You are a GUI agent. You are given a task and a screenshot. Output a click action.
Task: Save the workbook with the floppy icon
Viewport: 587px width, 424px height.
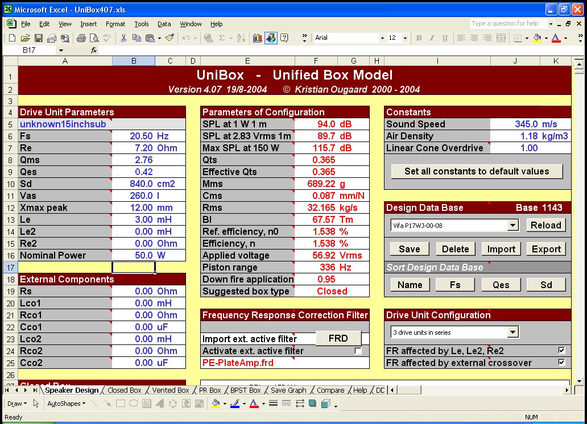click(39, 38)
